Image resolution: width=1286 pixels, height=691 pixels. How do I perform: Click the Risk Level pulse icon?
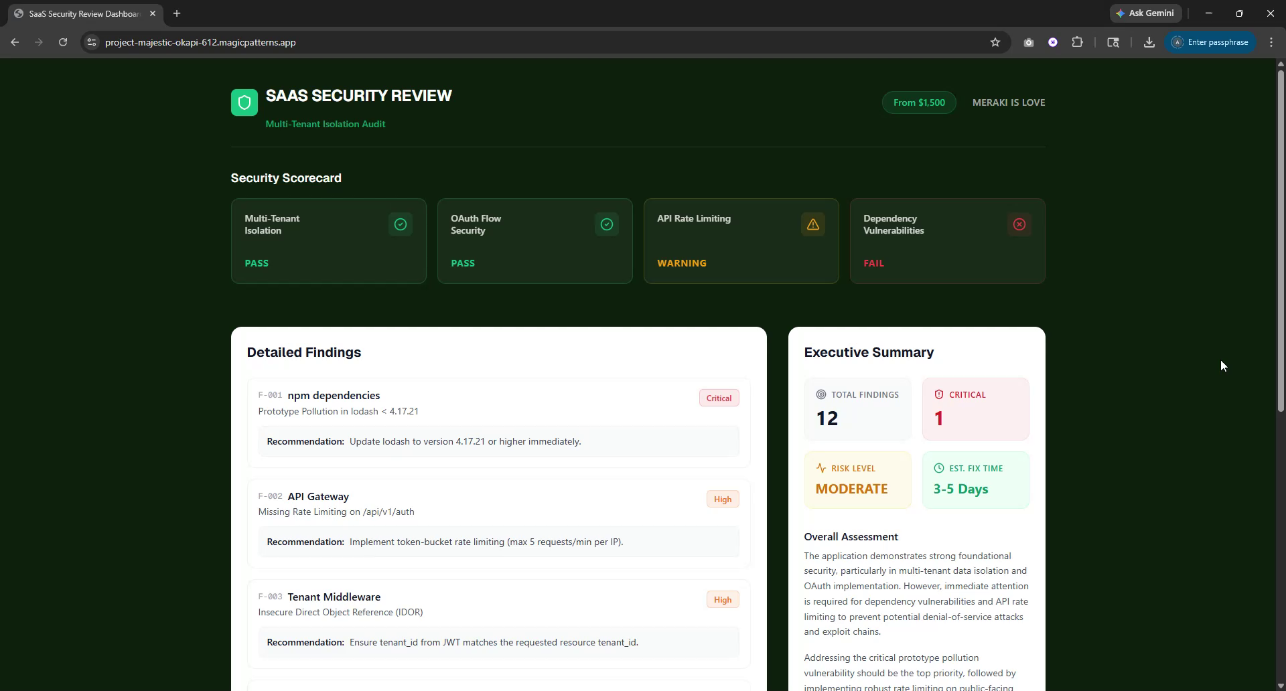click(x=821, y=468)
